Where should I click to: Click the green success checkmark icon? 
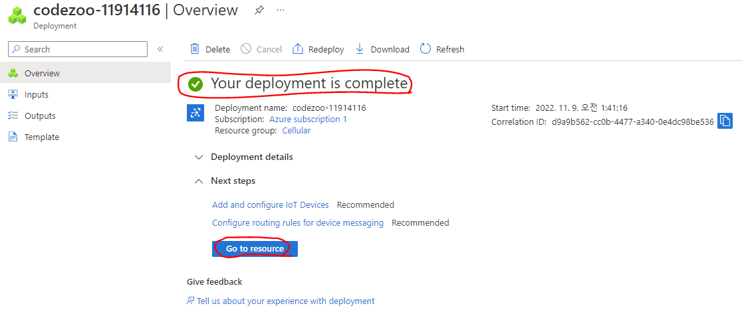tap(195, 84)
